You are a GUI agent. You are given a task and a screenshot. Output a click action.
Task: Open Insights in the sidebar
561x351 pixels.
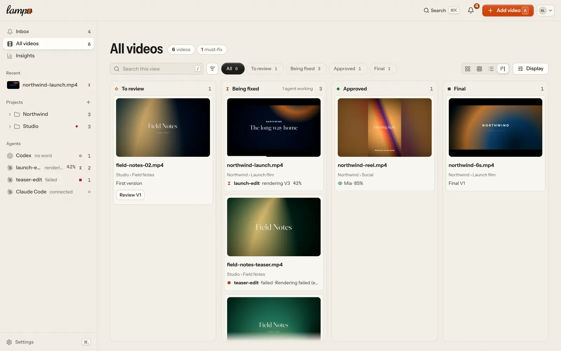tap(48, 56)
